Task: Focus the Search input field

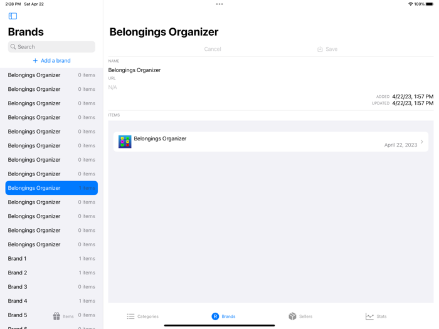Action: [x=51, y=47]
